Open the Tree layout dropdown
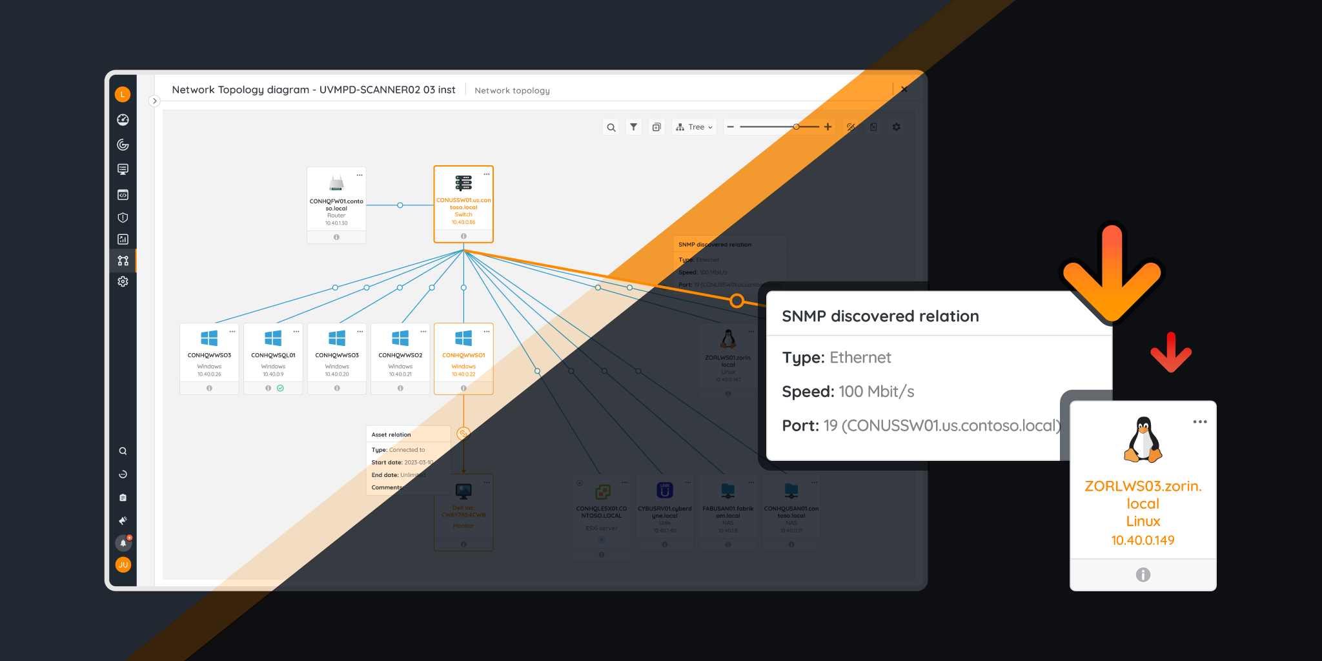Viewport: 1322px width, 661px height. (694, 127)
